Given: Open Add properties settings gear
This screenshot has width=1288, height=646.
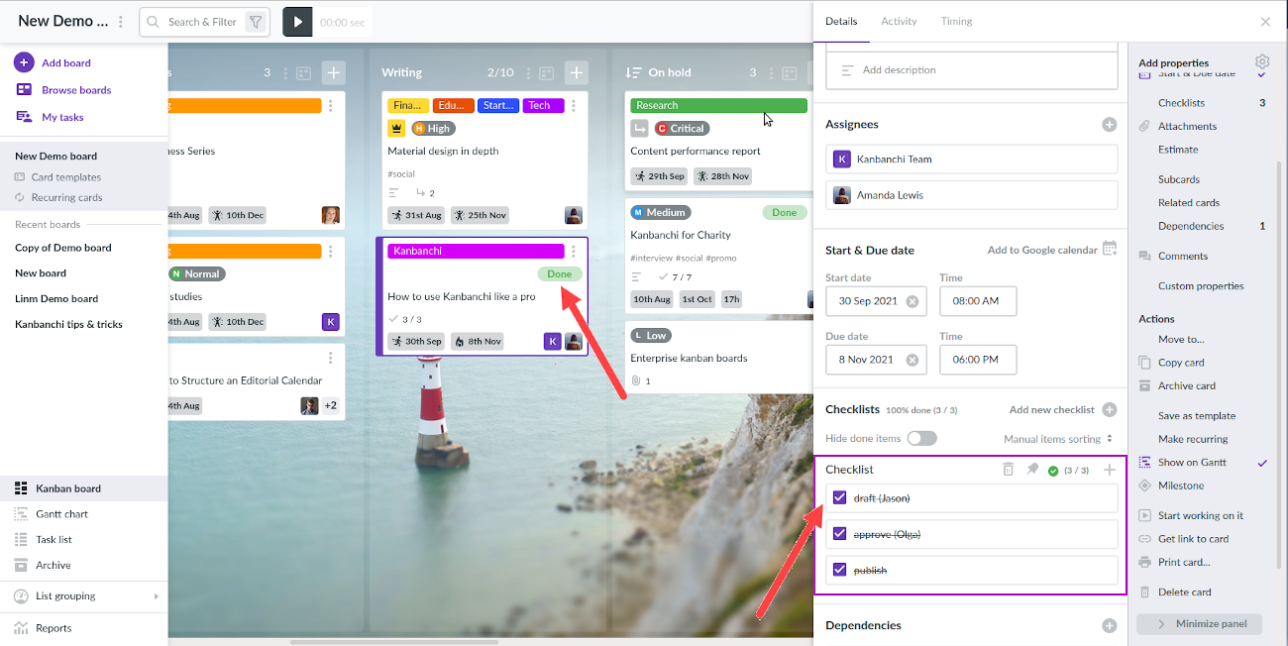Looking at the screenshot, I should click(1262, 61).
